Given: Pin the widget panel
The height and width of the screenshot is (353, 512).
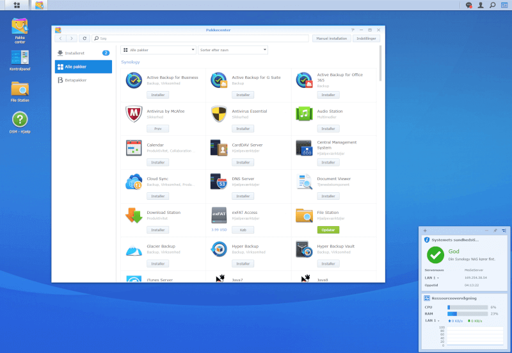Looking at the screenshot, I should click(x=495, y=231).
